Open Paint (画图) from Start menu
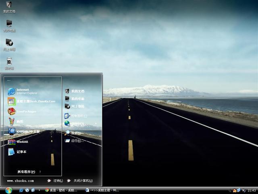 (x=20, y=121)
